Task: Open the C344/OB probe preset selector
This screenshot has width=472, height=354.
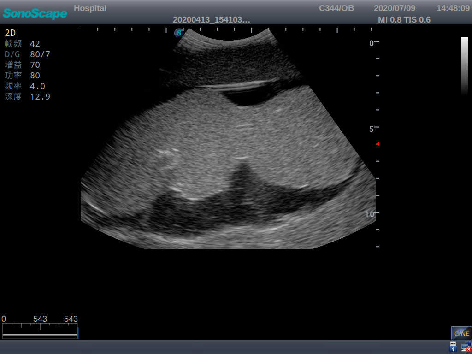Action: click(336, 8)
